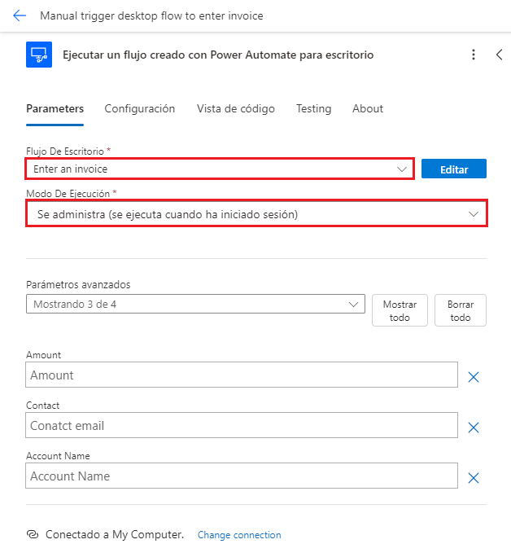Screen dimensions: 511x557
Task: Open the three-dot more options menu
Action: click(x=474, y=55)
